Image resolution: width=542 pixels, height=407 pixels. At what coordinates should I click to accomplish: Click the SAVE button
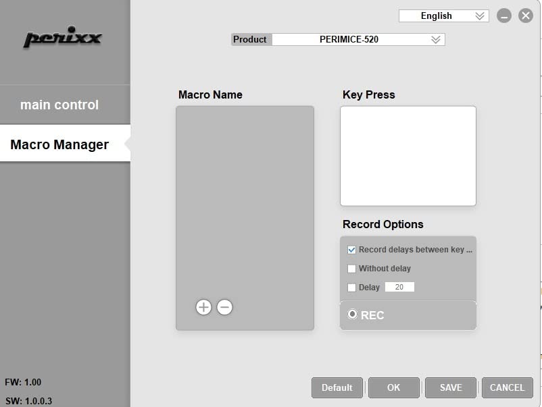[x=451, y=387]
